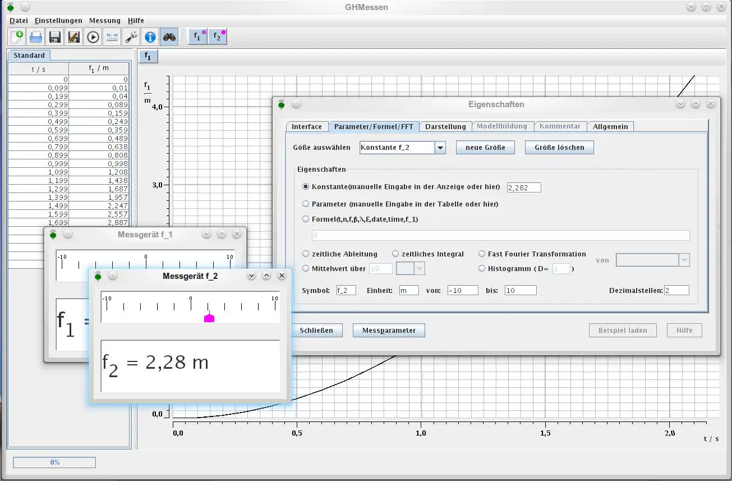The image size is (732, 481).
Task: Click green icon in Messgerät f_1 title bar
Action: point(53,234)
